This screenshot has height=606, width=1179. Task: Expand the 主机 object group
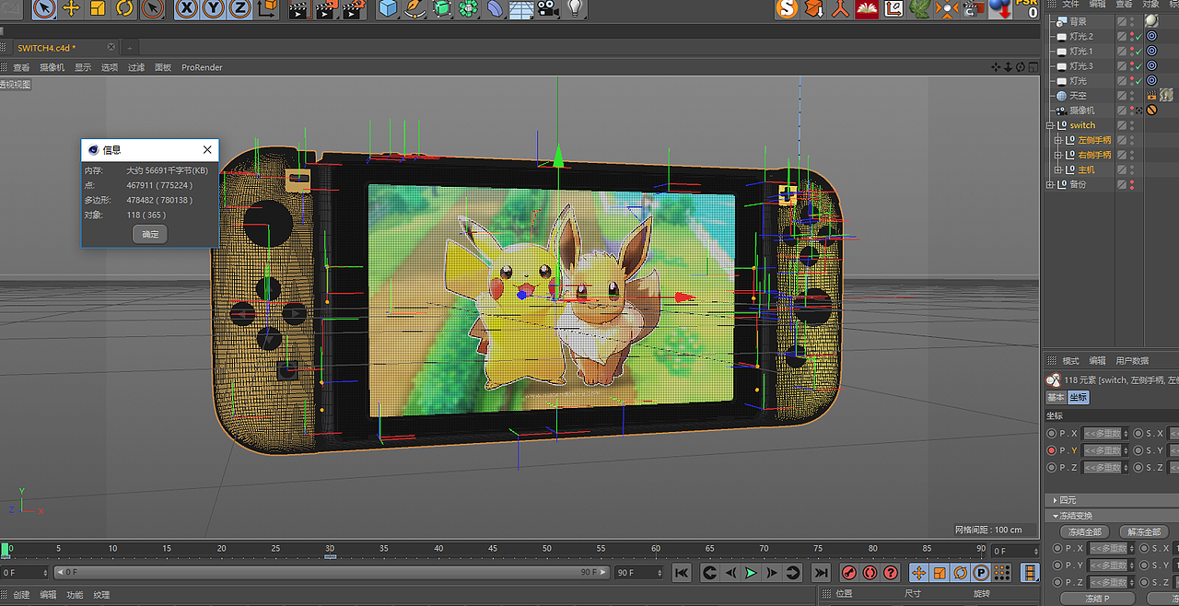(1058, 169)
